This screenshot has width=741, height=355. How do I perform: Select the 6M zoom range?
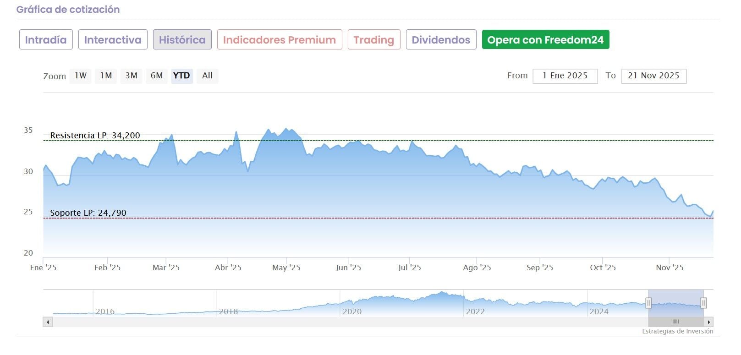[157, 76]
